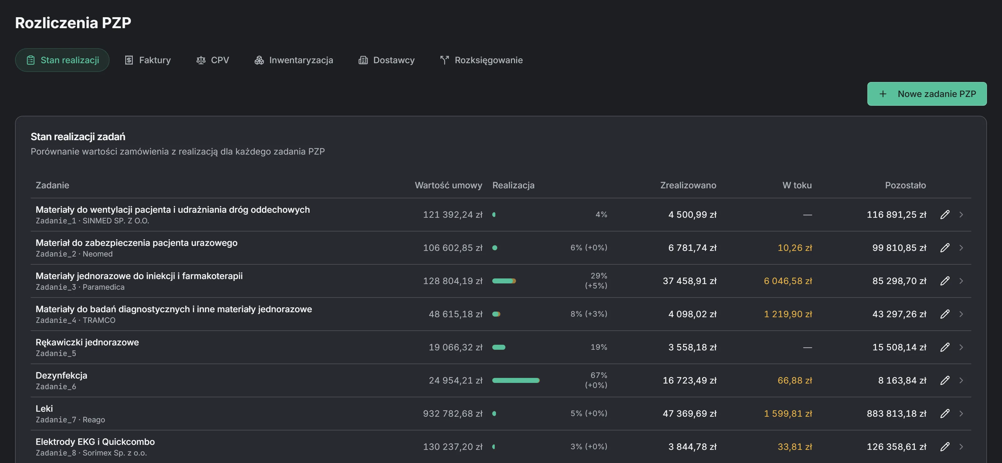The image size is (1002, 463).
Task: Click invoice icon next to Faktury
Action: (x=129, y=60)
